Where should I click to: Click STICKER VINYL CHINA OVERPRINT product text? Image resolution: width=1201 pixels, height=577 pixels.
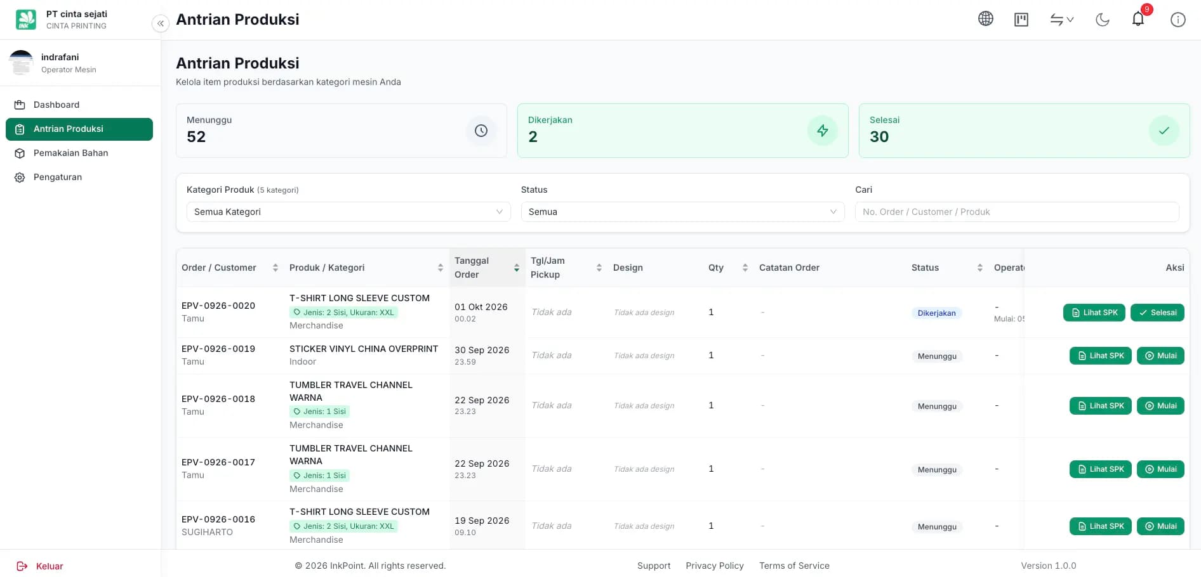pyautogui.click(x=364, y=349)
